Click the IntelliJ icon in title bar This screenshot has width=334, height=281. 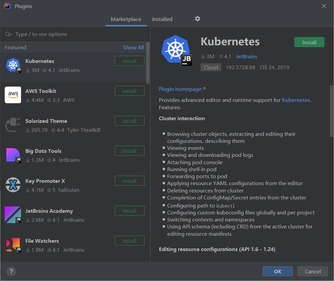point(7,6)
